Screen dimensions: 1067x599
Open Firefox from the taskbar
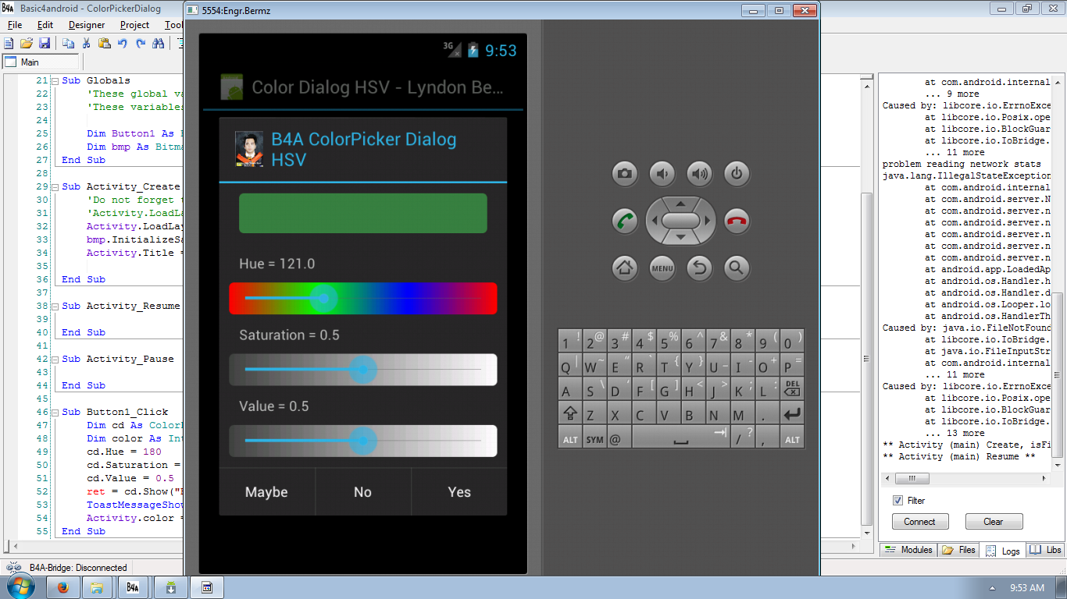click(62, 587)
